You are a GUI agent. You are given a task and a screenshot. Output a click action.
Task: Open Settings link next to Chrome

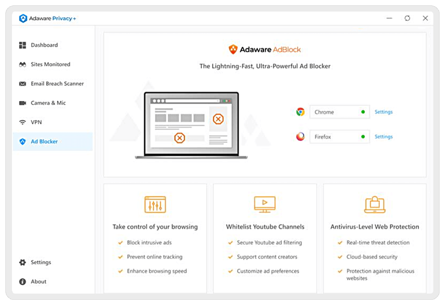tap(384, 112)
